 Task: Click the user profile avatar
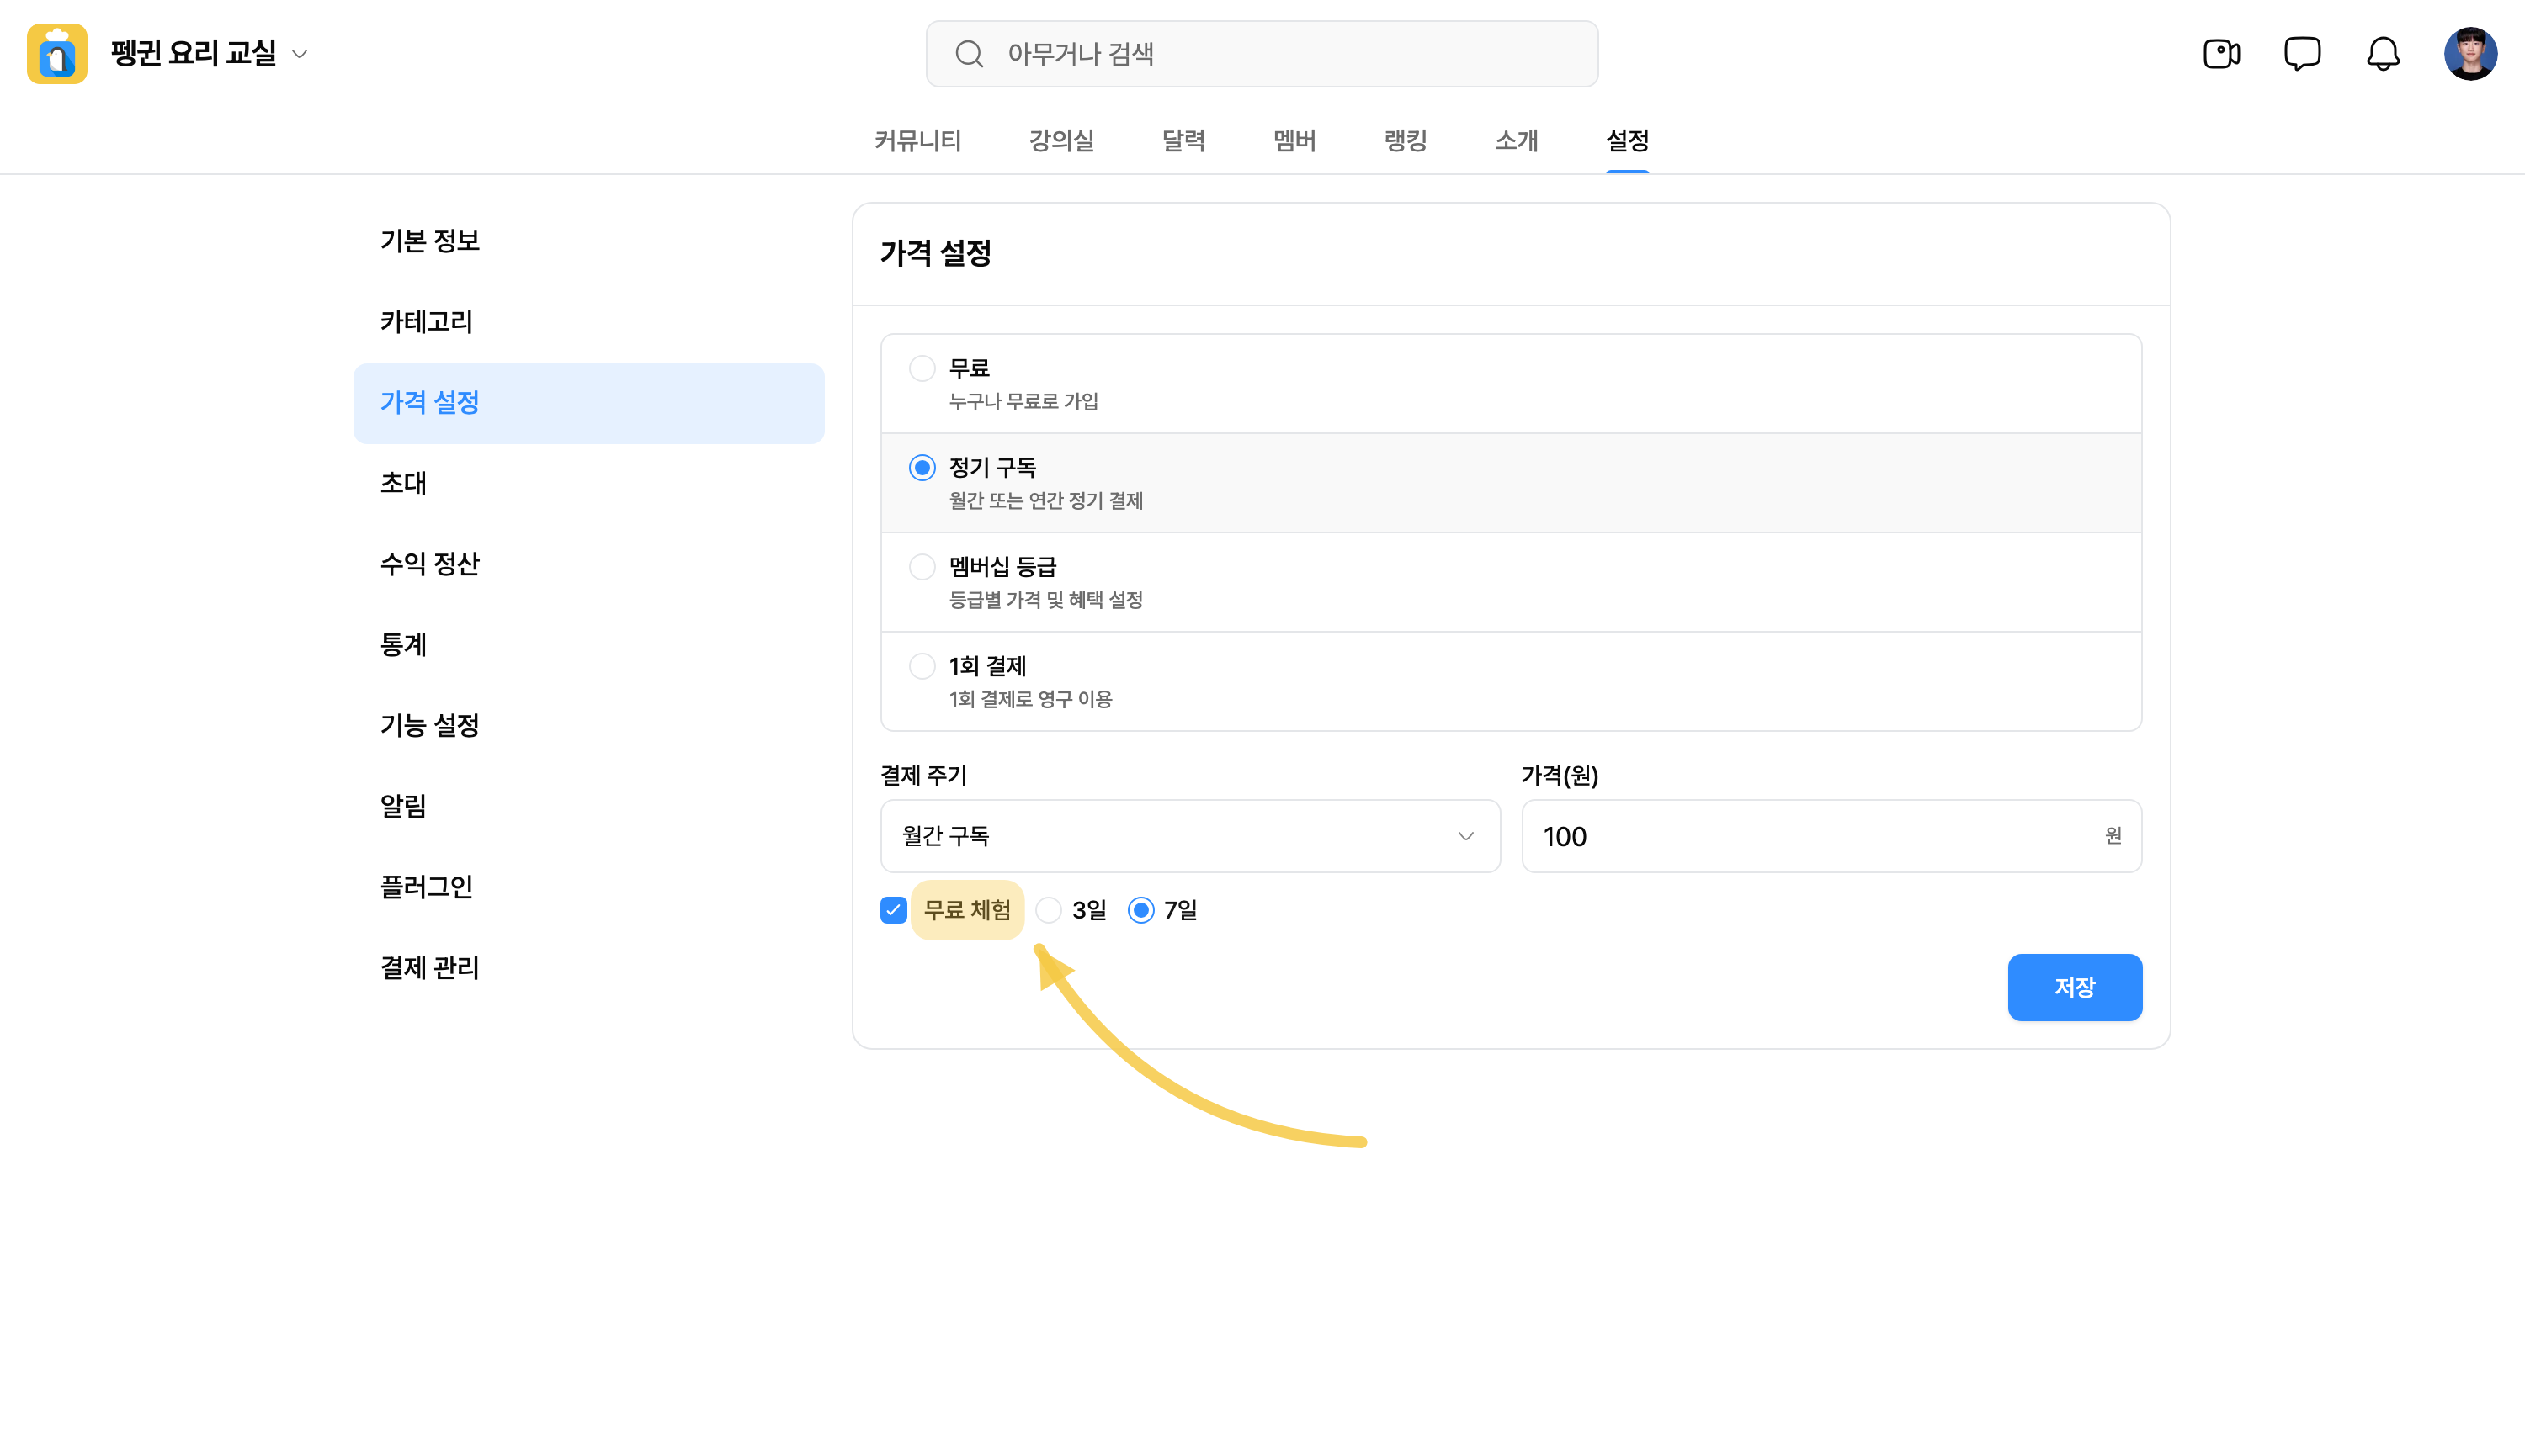point(2470,54)
